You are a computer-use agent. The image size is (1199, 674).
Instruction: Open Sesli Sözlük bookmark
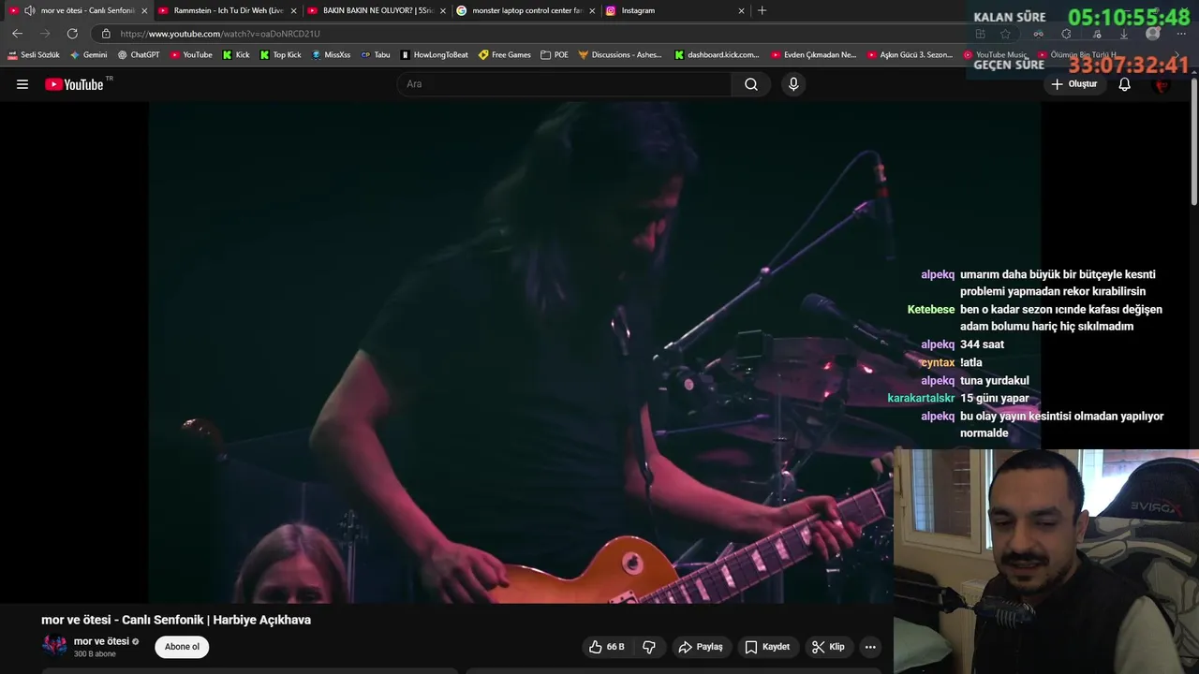[34, 55]
